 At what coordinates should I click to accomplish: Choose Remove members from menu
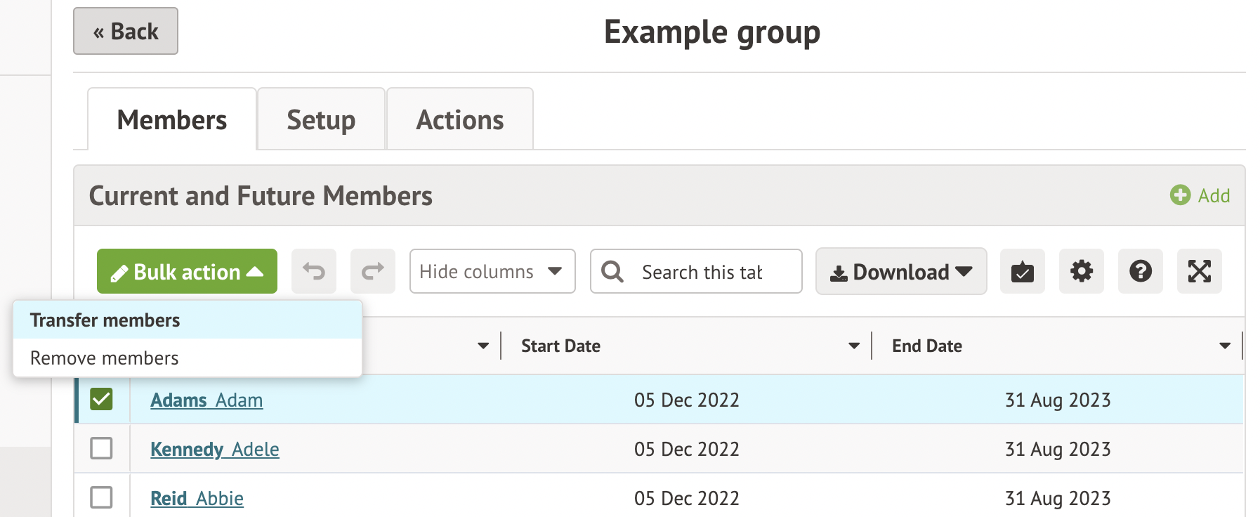[x=105, y=358]
